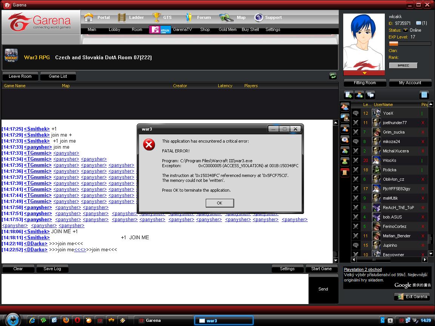Click the blue list view icon

point(424,95)
